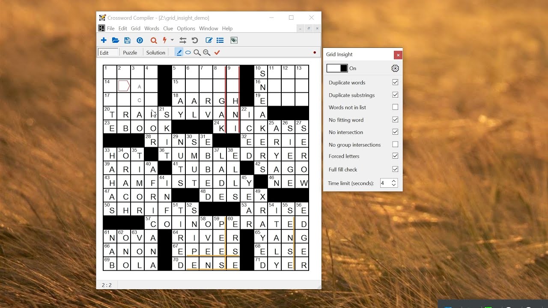The width and height of the screenshot is (548, 308).
Task: Select the ellipse shape tool
Action: pyautogui.click(x=188, y=52)
